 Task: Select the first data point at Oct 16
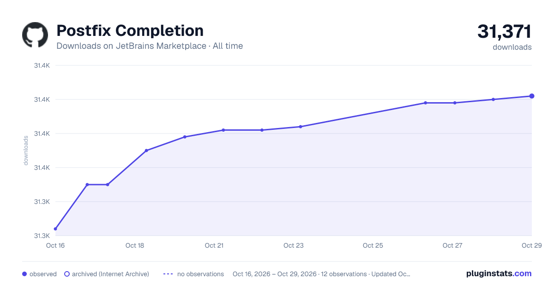click(55, 229)
